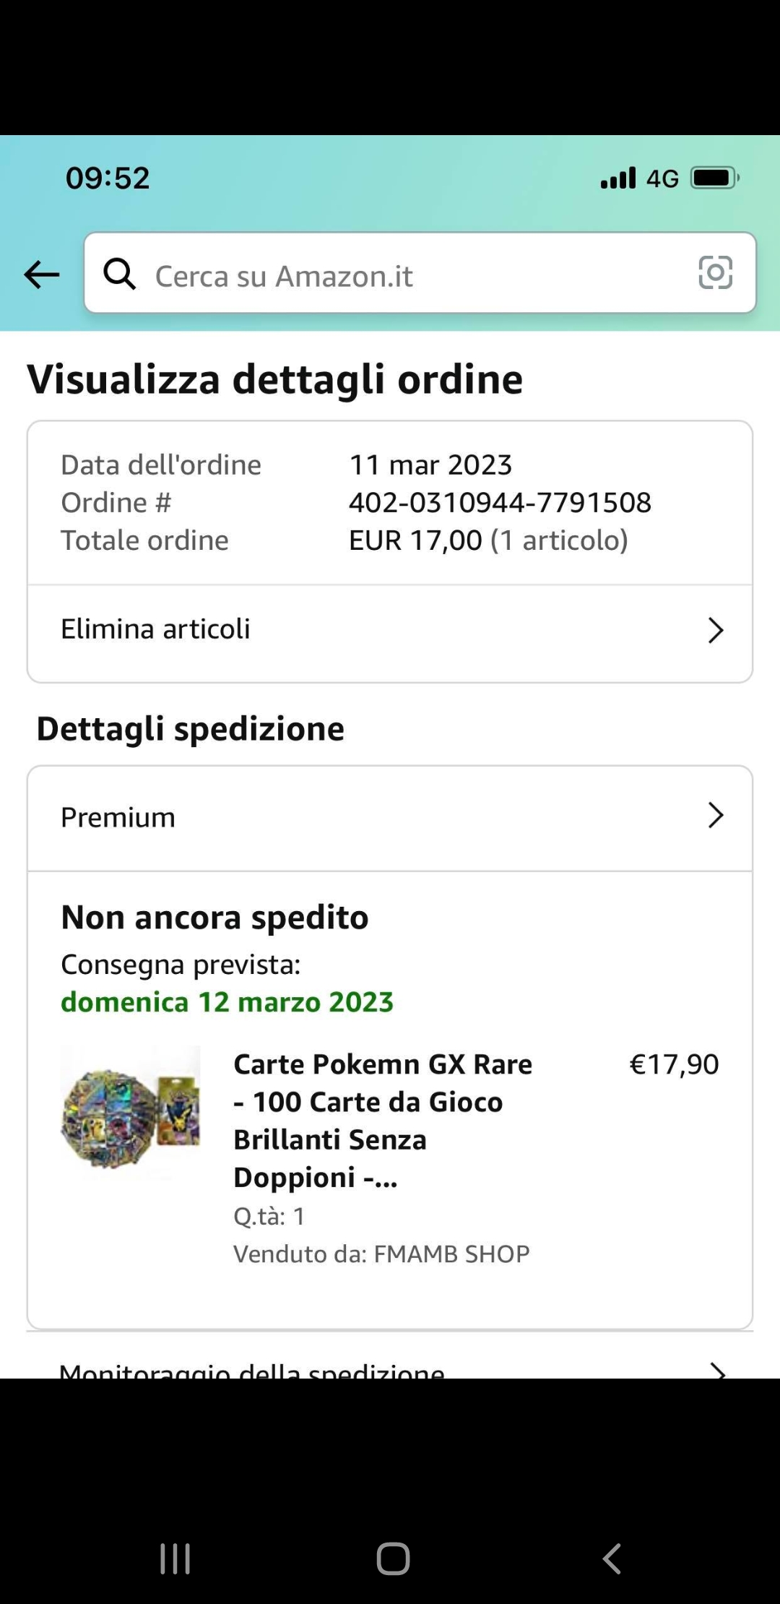Screen dimensions: 780x1604
Task: Tap the signal strength bars icon
Action: [x=618, y=178]
